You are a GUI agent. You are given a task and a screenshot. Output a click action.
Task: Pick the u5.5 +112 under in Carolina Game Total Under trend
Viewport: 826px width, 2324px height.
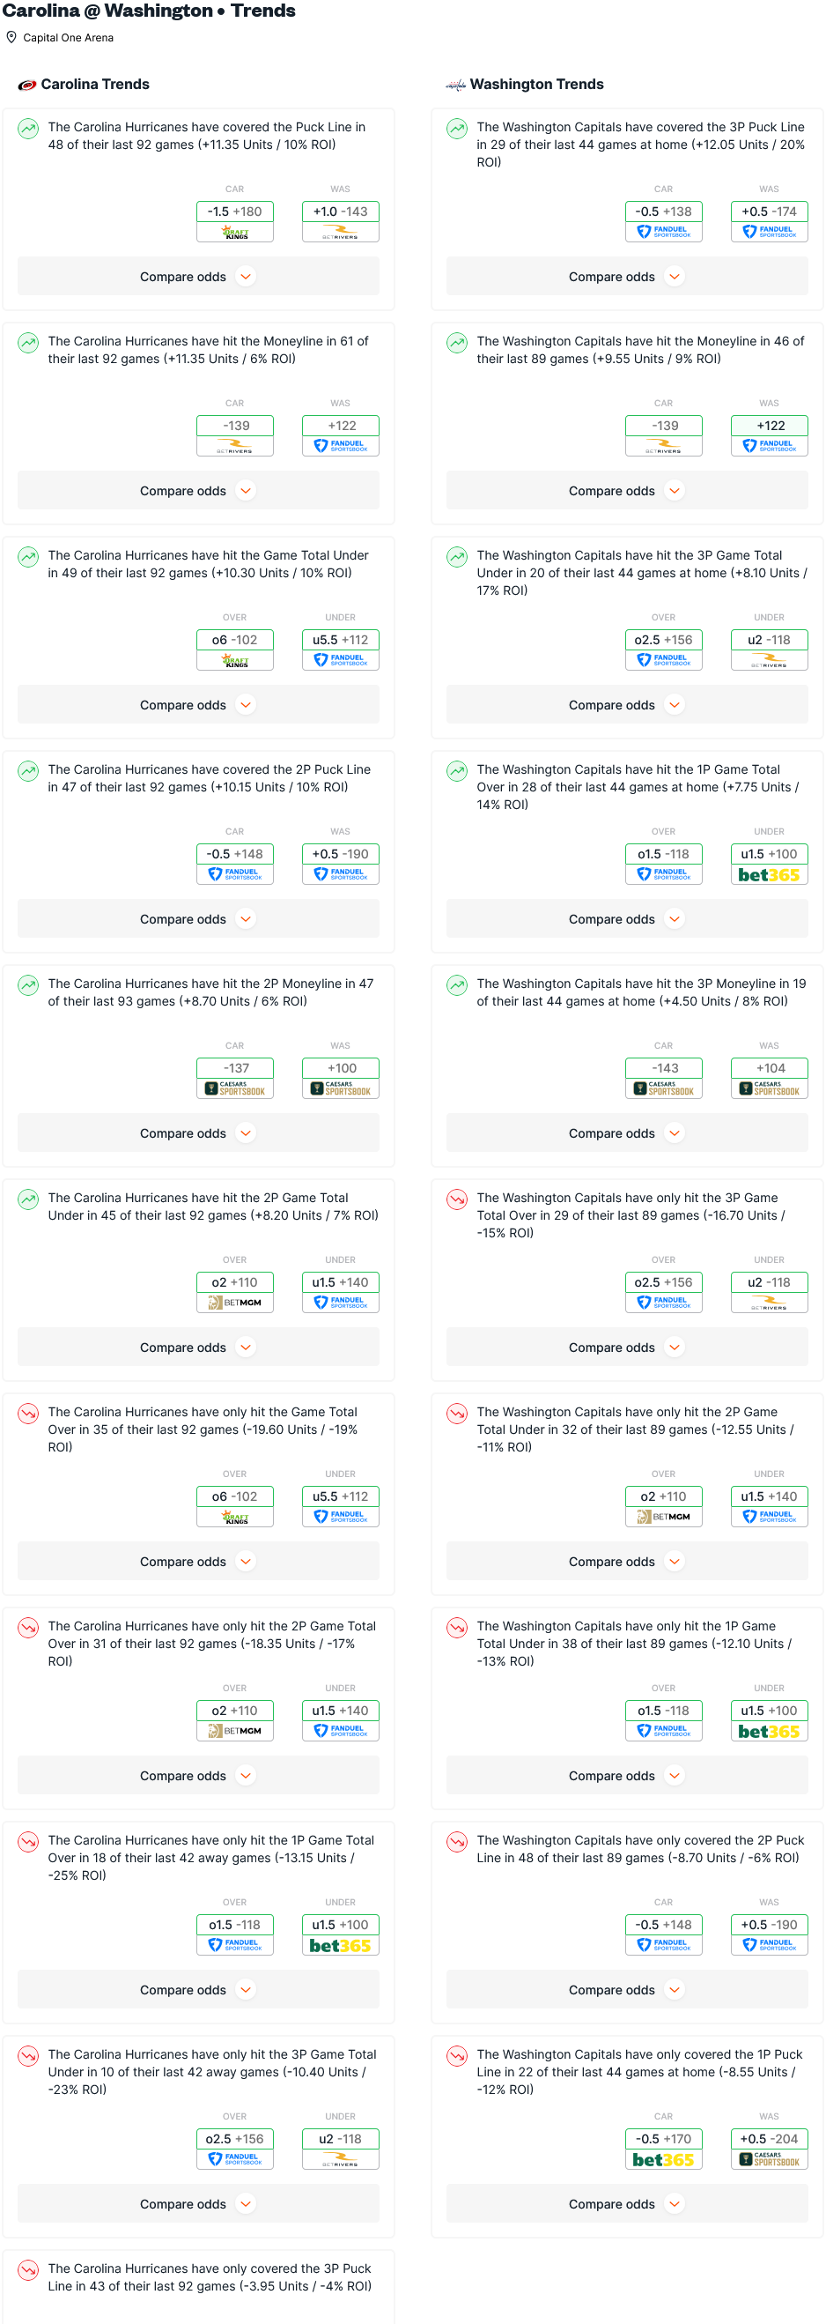pos(340,640)
